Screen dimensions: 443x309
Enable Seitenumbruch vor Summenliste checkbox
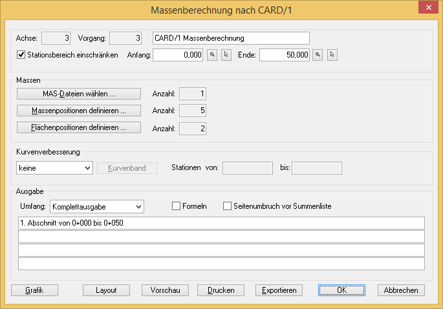227,206
